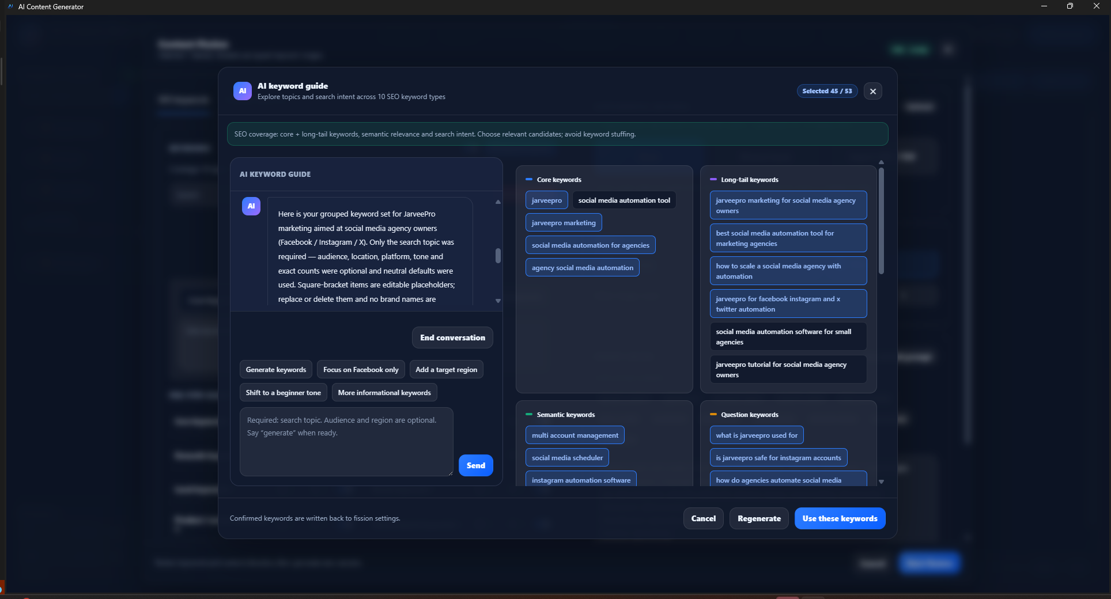
Task: Click the 'Question keywords' group heading
Action: click(x=750, y=415)
